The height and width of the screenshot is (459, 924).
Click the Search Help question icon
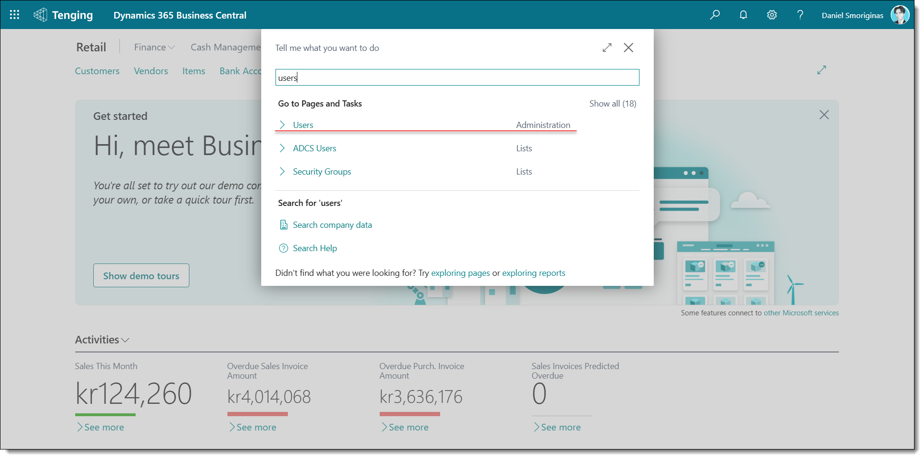click(284, 248)
